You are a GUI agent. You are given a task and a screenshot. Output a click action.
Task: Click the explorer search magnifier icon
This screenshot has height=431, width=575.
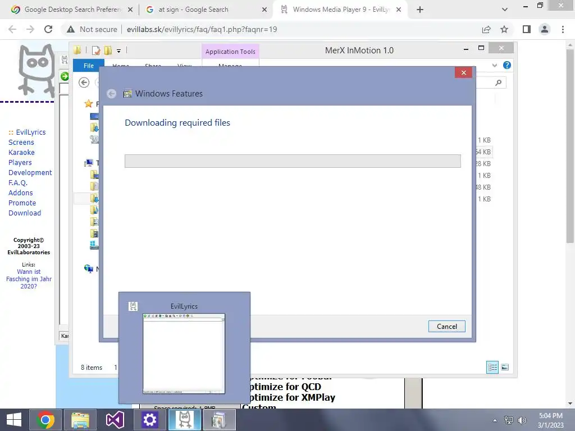click(x=498, y=83)
